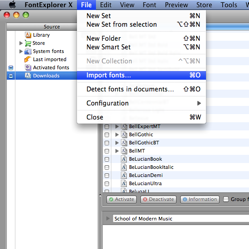
Task: Expand the BellGothicBT font family
Action: click(117, 143)
